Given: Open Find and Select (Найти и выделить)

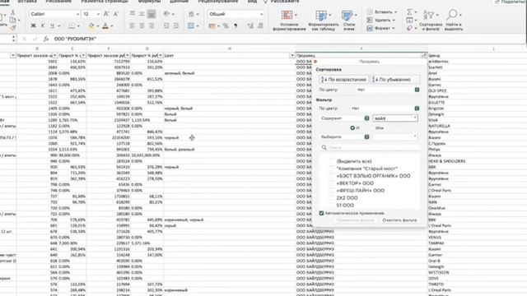Looking at the screenshot, I should click(x=454, y=20).
